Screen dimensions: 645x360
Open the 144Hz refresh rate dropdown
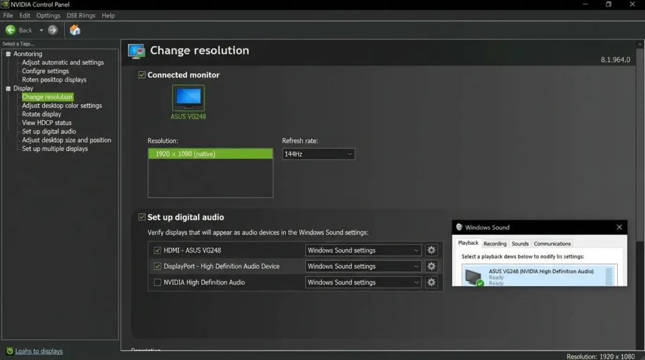(318, 154)
